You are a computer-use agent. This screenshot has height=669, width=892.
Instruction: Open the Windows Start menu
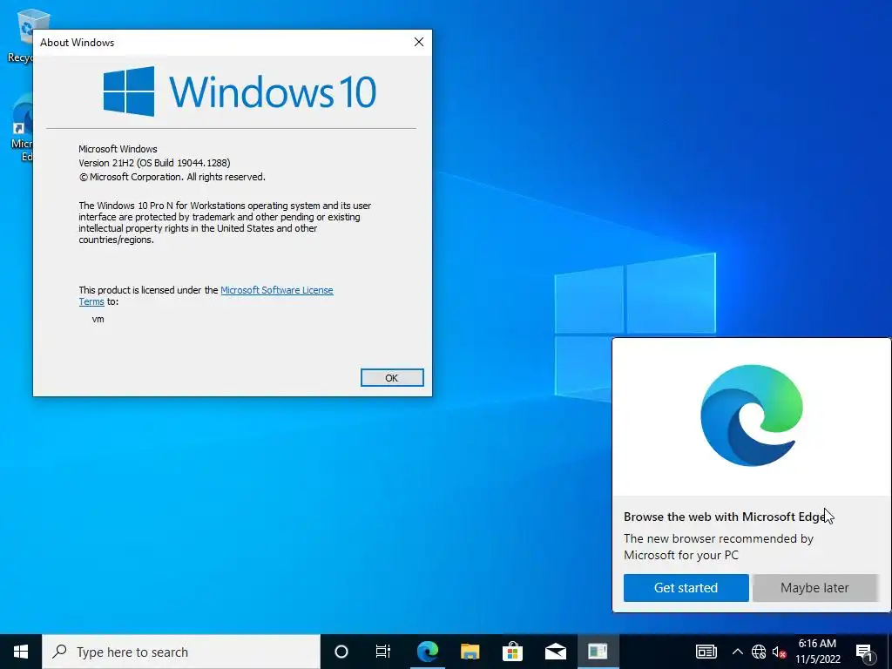click(x=21, y=652)
